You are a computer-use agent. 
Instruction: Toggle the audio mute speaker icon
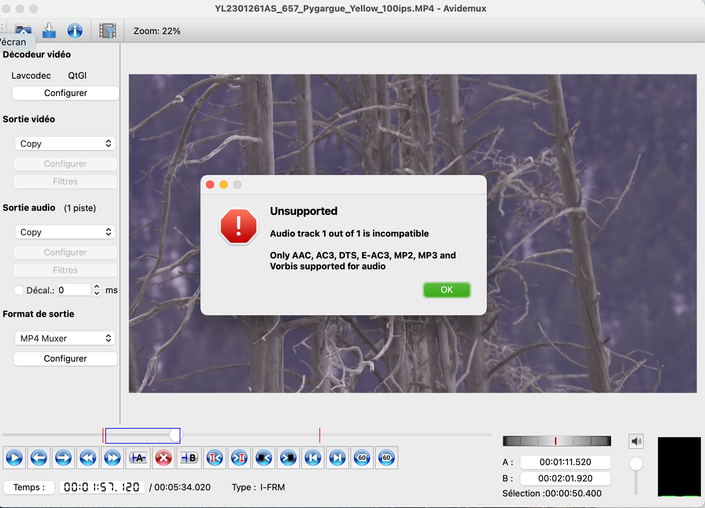click(636, 442)
